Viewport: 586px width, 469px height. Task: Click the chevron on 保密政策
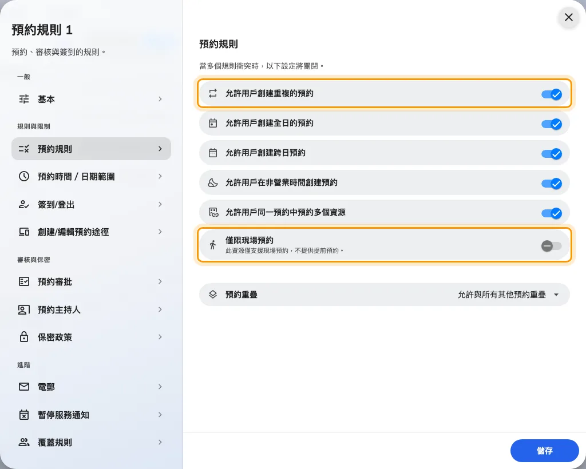(160, 337)
